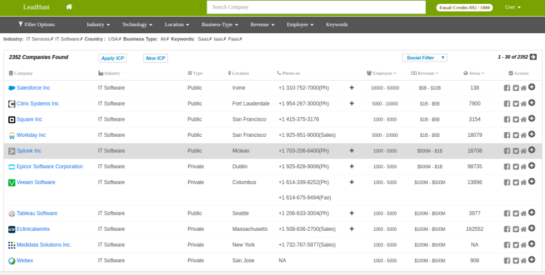Open the User account dropdown
The height and width of the screenshot is (275, 545).
pos(513,7)
